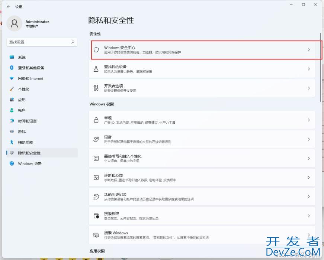The height and width of the screenshot is (260, 324).
Task: Click the 游戏 controller icon
Action: (x=12, y=131)
